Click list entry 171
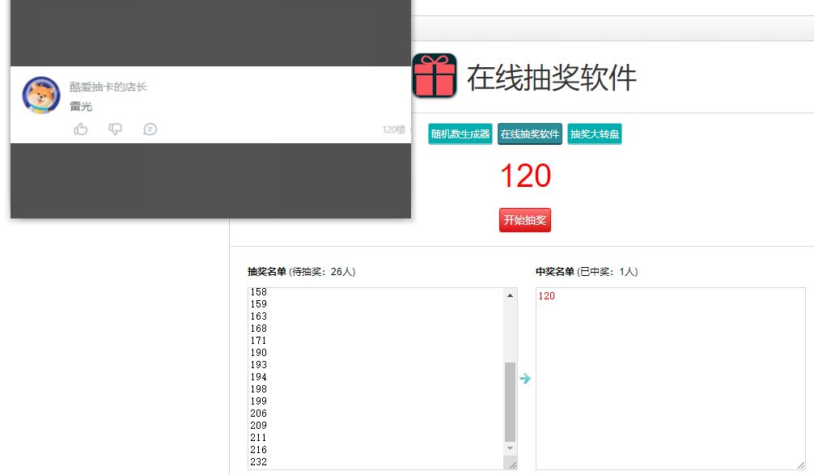Screen dimensions: 814x475 coord(259,341)
